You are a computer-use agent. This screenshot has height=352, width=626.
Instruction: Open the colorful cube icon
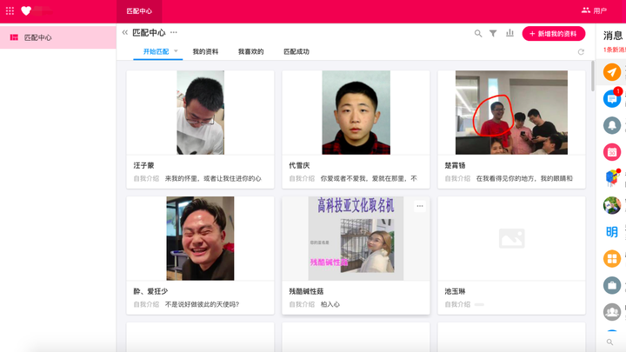612,178
